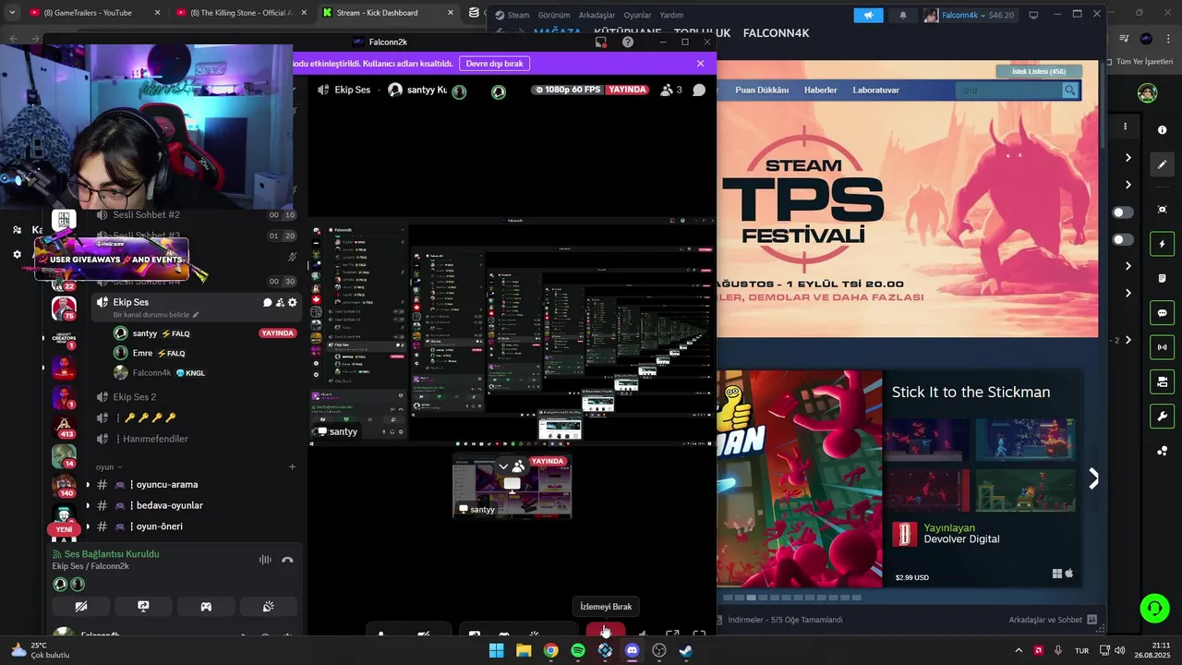Image resolution: width=1182 pixels, height=665 pixels.
Task: Click the pencil edit icon in Kick sidebar
Action: 1163,164
